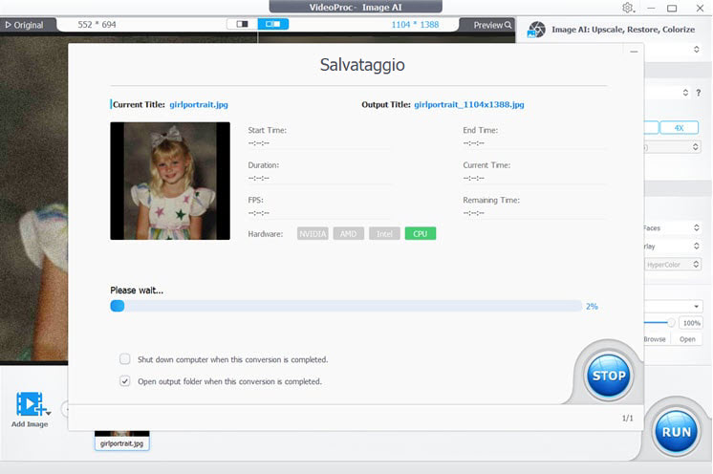Click the 100% quality value field
This screenshot has width=713, height=474.
pos(691,323)
